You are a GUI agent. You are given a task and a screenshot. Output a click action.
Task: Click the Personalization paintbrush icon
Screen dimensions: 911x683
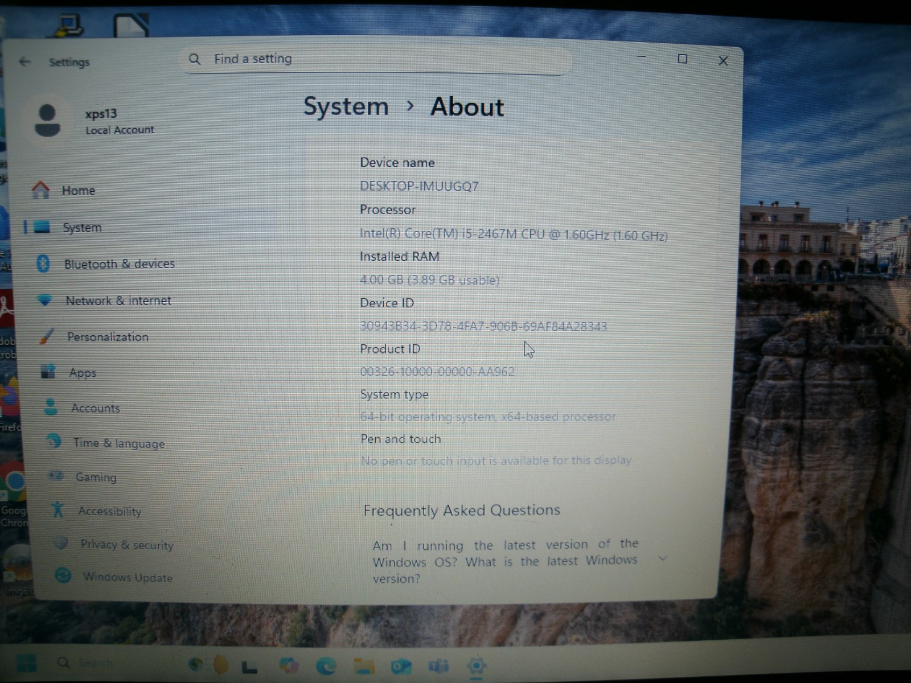pos(47,336)
